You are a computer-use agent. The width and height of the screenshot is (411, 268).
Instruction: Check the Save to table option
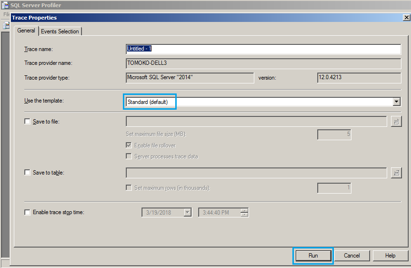pos(28,173)
